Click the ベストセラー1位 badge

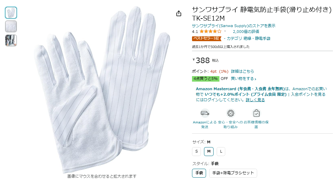(x=206, y=39)
